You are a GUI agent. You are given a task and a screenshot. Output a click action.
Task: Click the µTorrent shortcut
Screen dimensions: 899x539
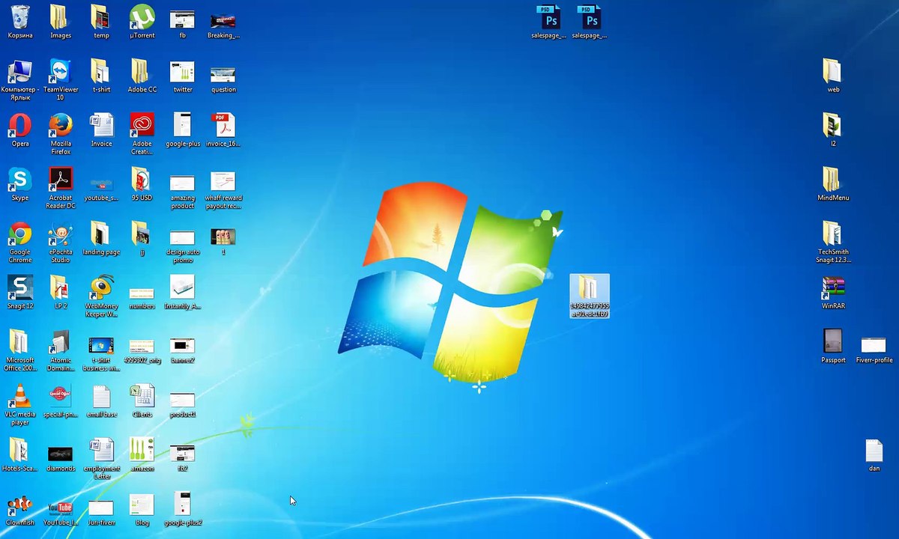click(x=142, y=22)
